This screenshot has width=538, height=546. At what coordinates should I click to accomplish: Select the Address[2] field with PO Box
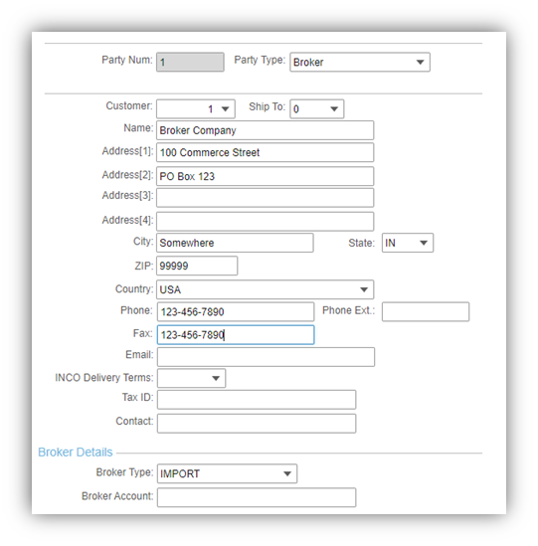pos(265,176)
